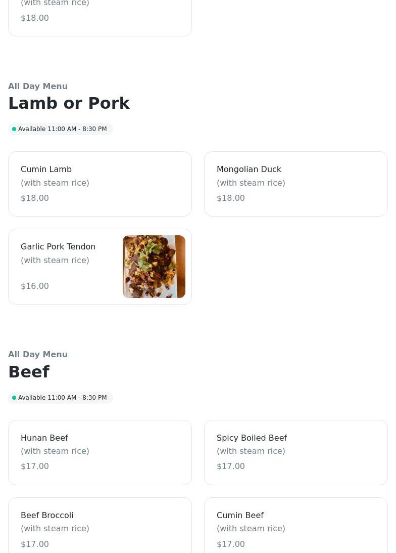This screenshot has height=553, width=396.
Task: Open the partially visible $18.00 card at top
Action: (100, 18)
